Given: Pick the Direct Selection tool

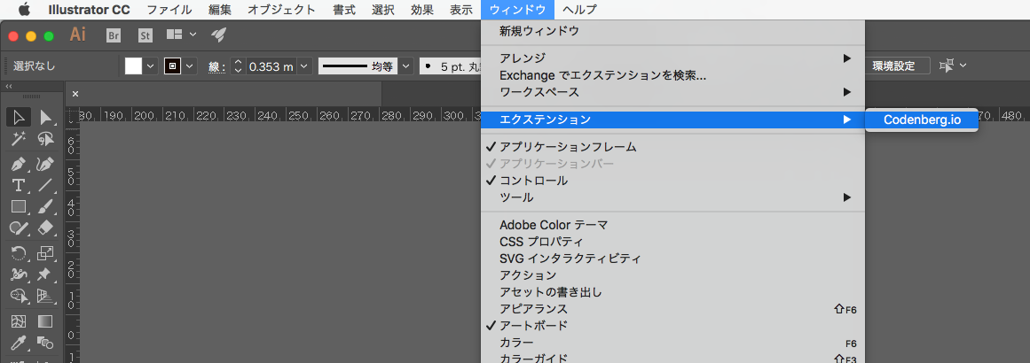Looking at the screenshot, I should pos(45,118).
